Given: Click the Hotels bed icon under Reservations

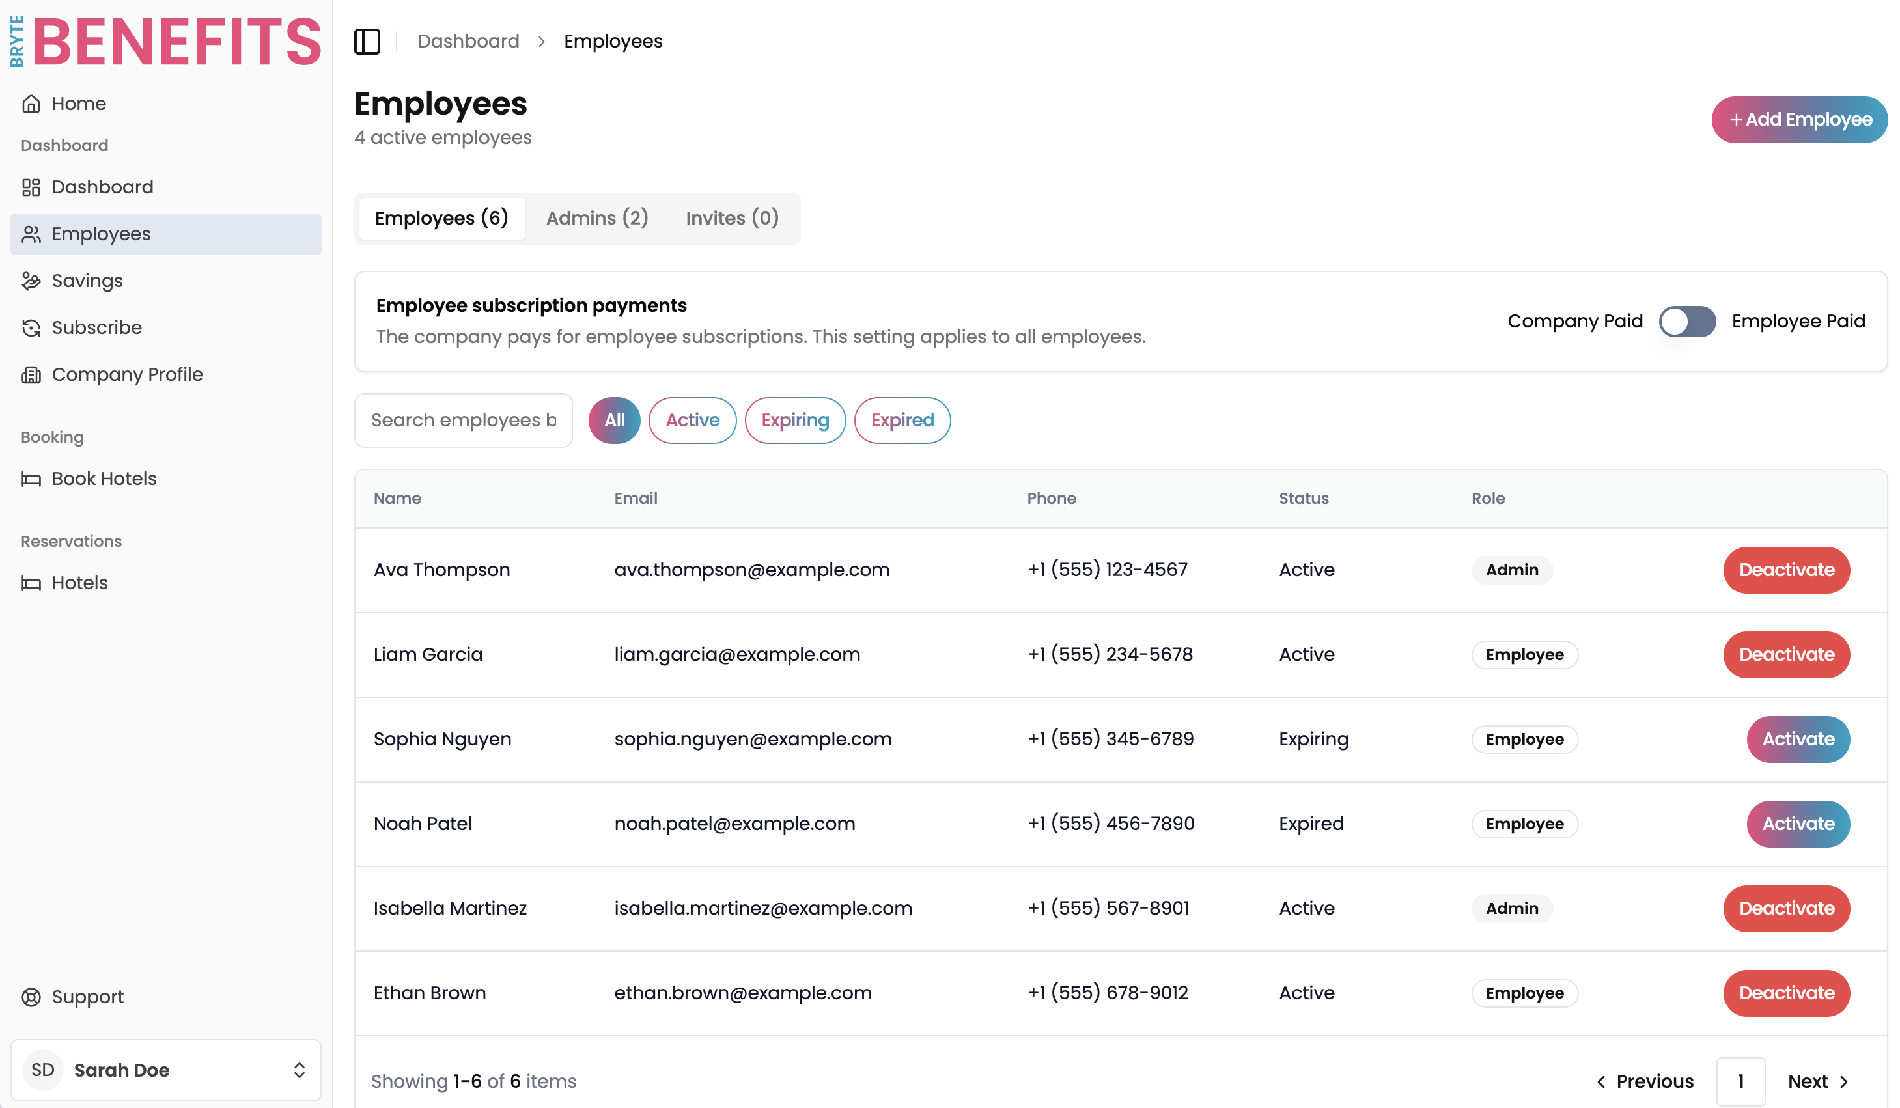Looking at the screenshot, I should (31, 583).
